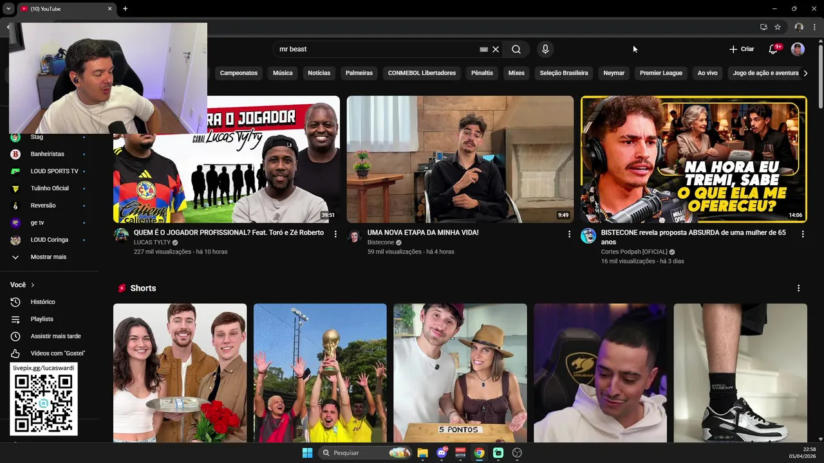Click the taskbar Pesquisar search box
The width and height of the screenshot is (824, 463).
click(366, 453)
